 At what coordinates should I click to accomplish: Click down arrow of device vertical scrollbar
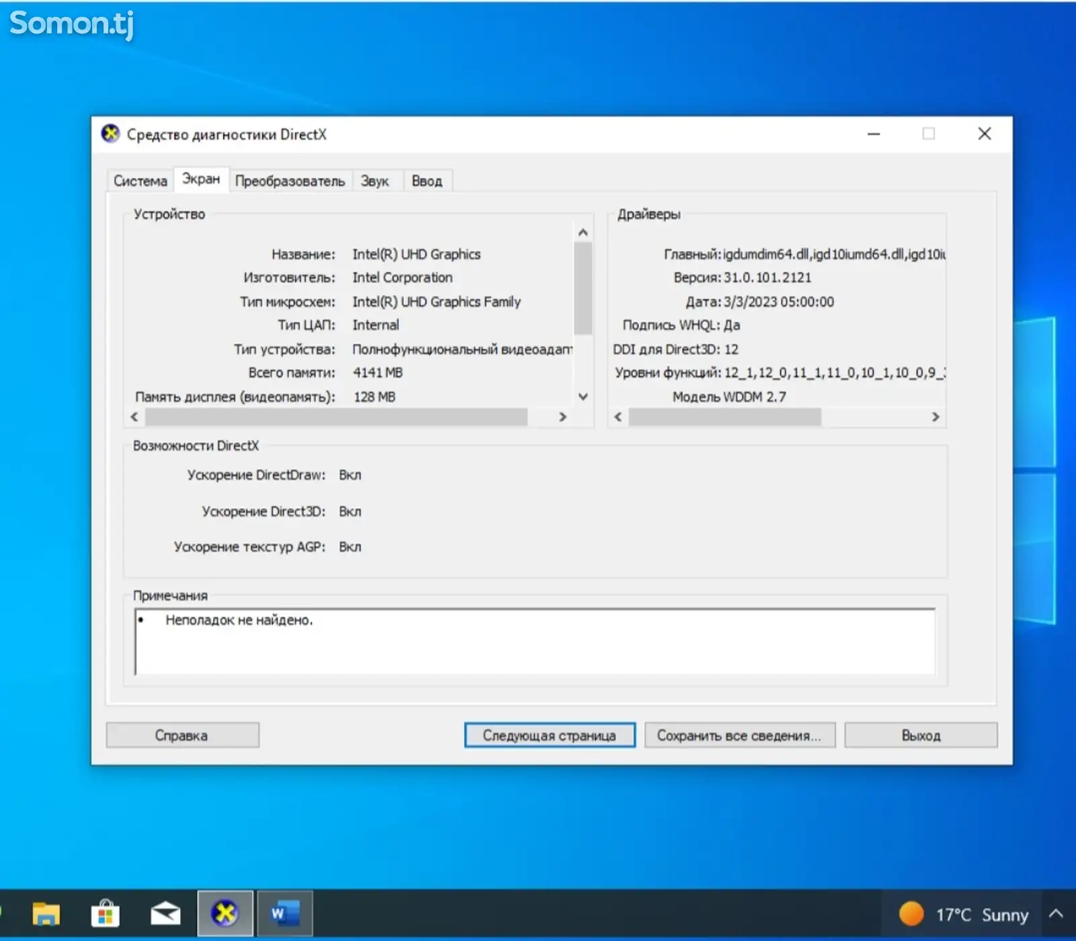click(583, 397)
